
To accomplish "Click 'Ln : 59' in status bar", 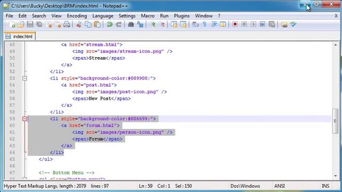I will click(x=146, y=186).
